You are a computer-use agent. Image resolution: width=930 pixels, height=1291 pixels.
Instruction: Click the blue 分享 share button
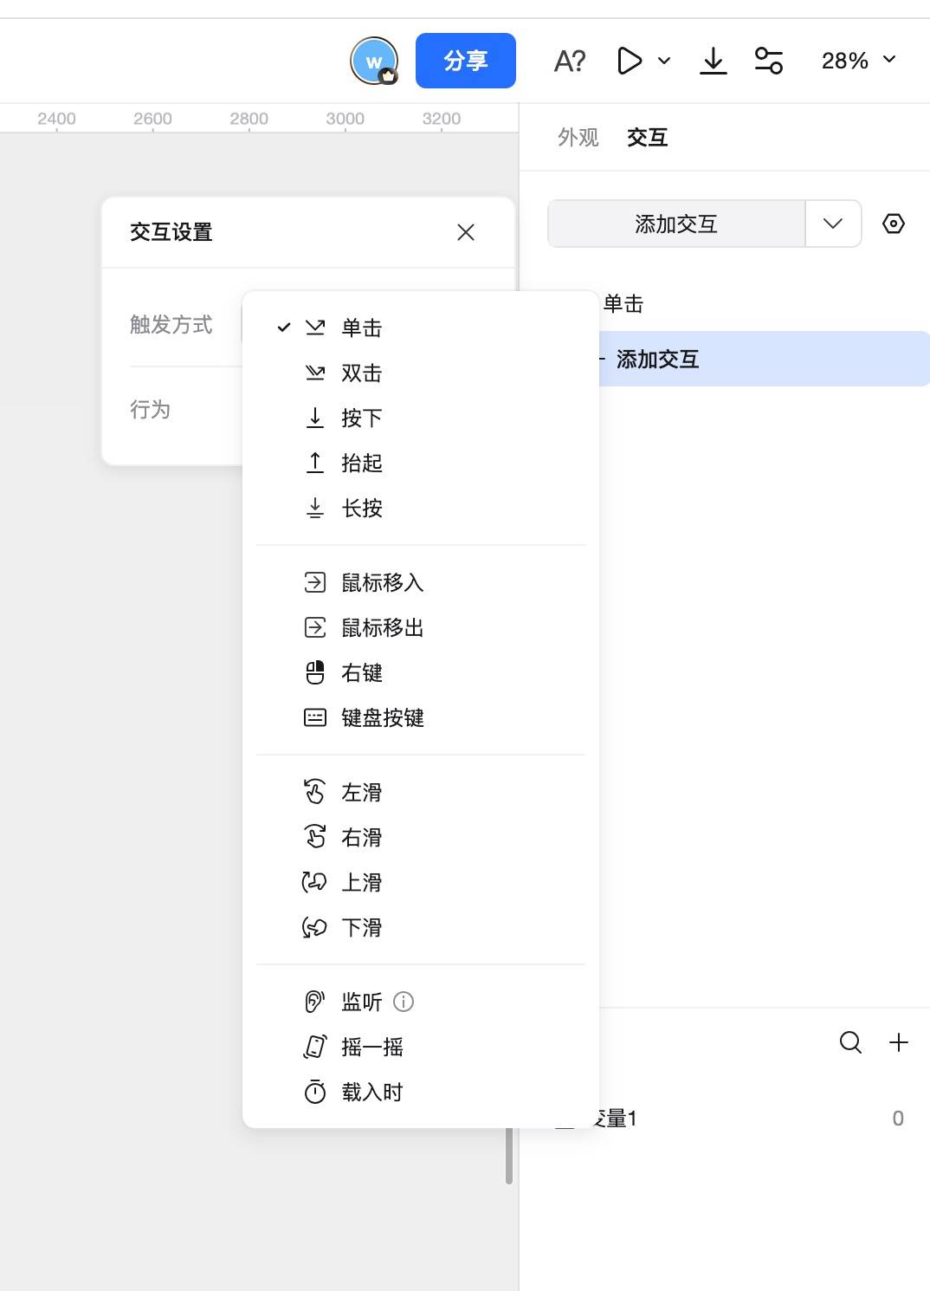466,61
